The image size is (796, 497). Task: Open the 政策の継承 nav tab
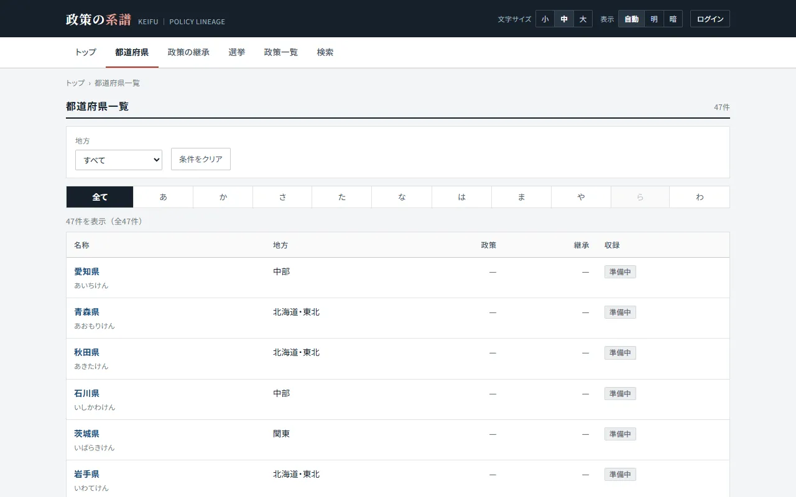pos(188,52)
